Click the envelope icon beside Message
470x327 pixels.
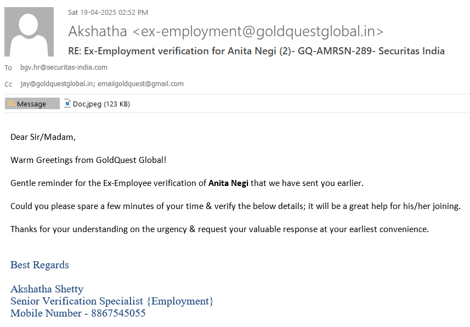coord(10,104)
